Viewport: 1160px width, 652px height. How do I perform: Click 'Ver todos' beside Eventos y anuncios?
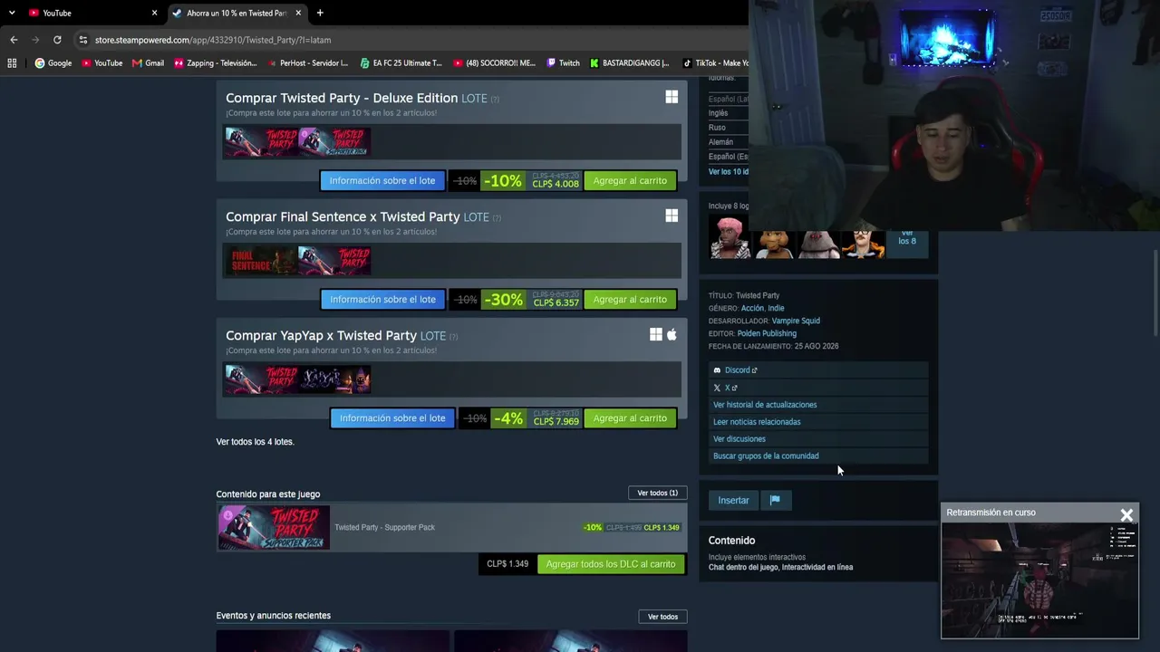click(662, 617)
